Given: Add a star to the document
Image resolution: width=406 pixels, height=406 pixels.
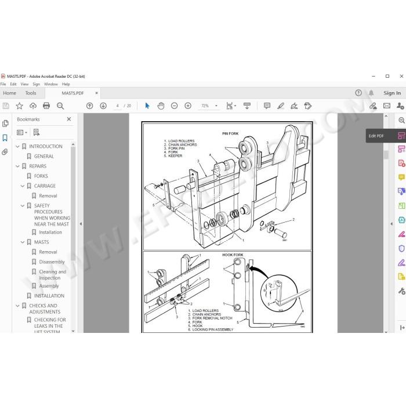Looking at the screenshot, I should click(x=19, y=106).
